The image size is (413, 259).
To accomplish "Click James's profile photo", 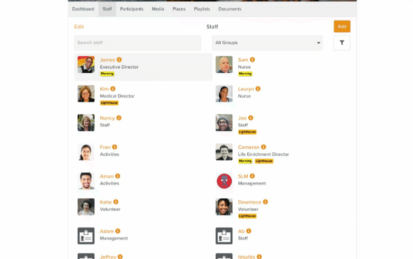I will 86,64.
